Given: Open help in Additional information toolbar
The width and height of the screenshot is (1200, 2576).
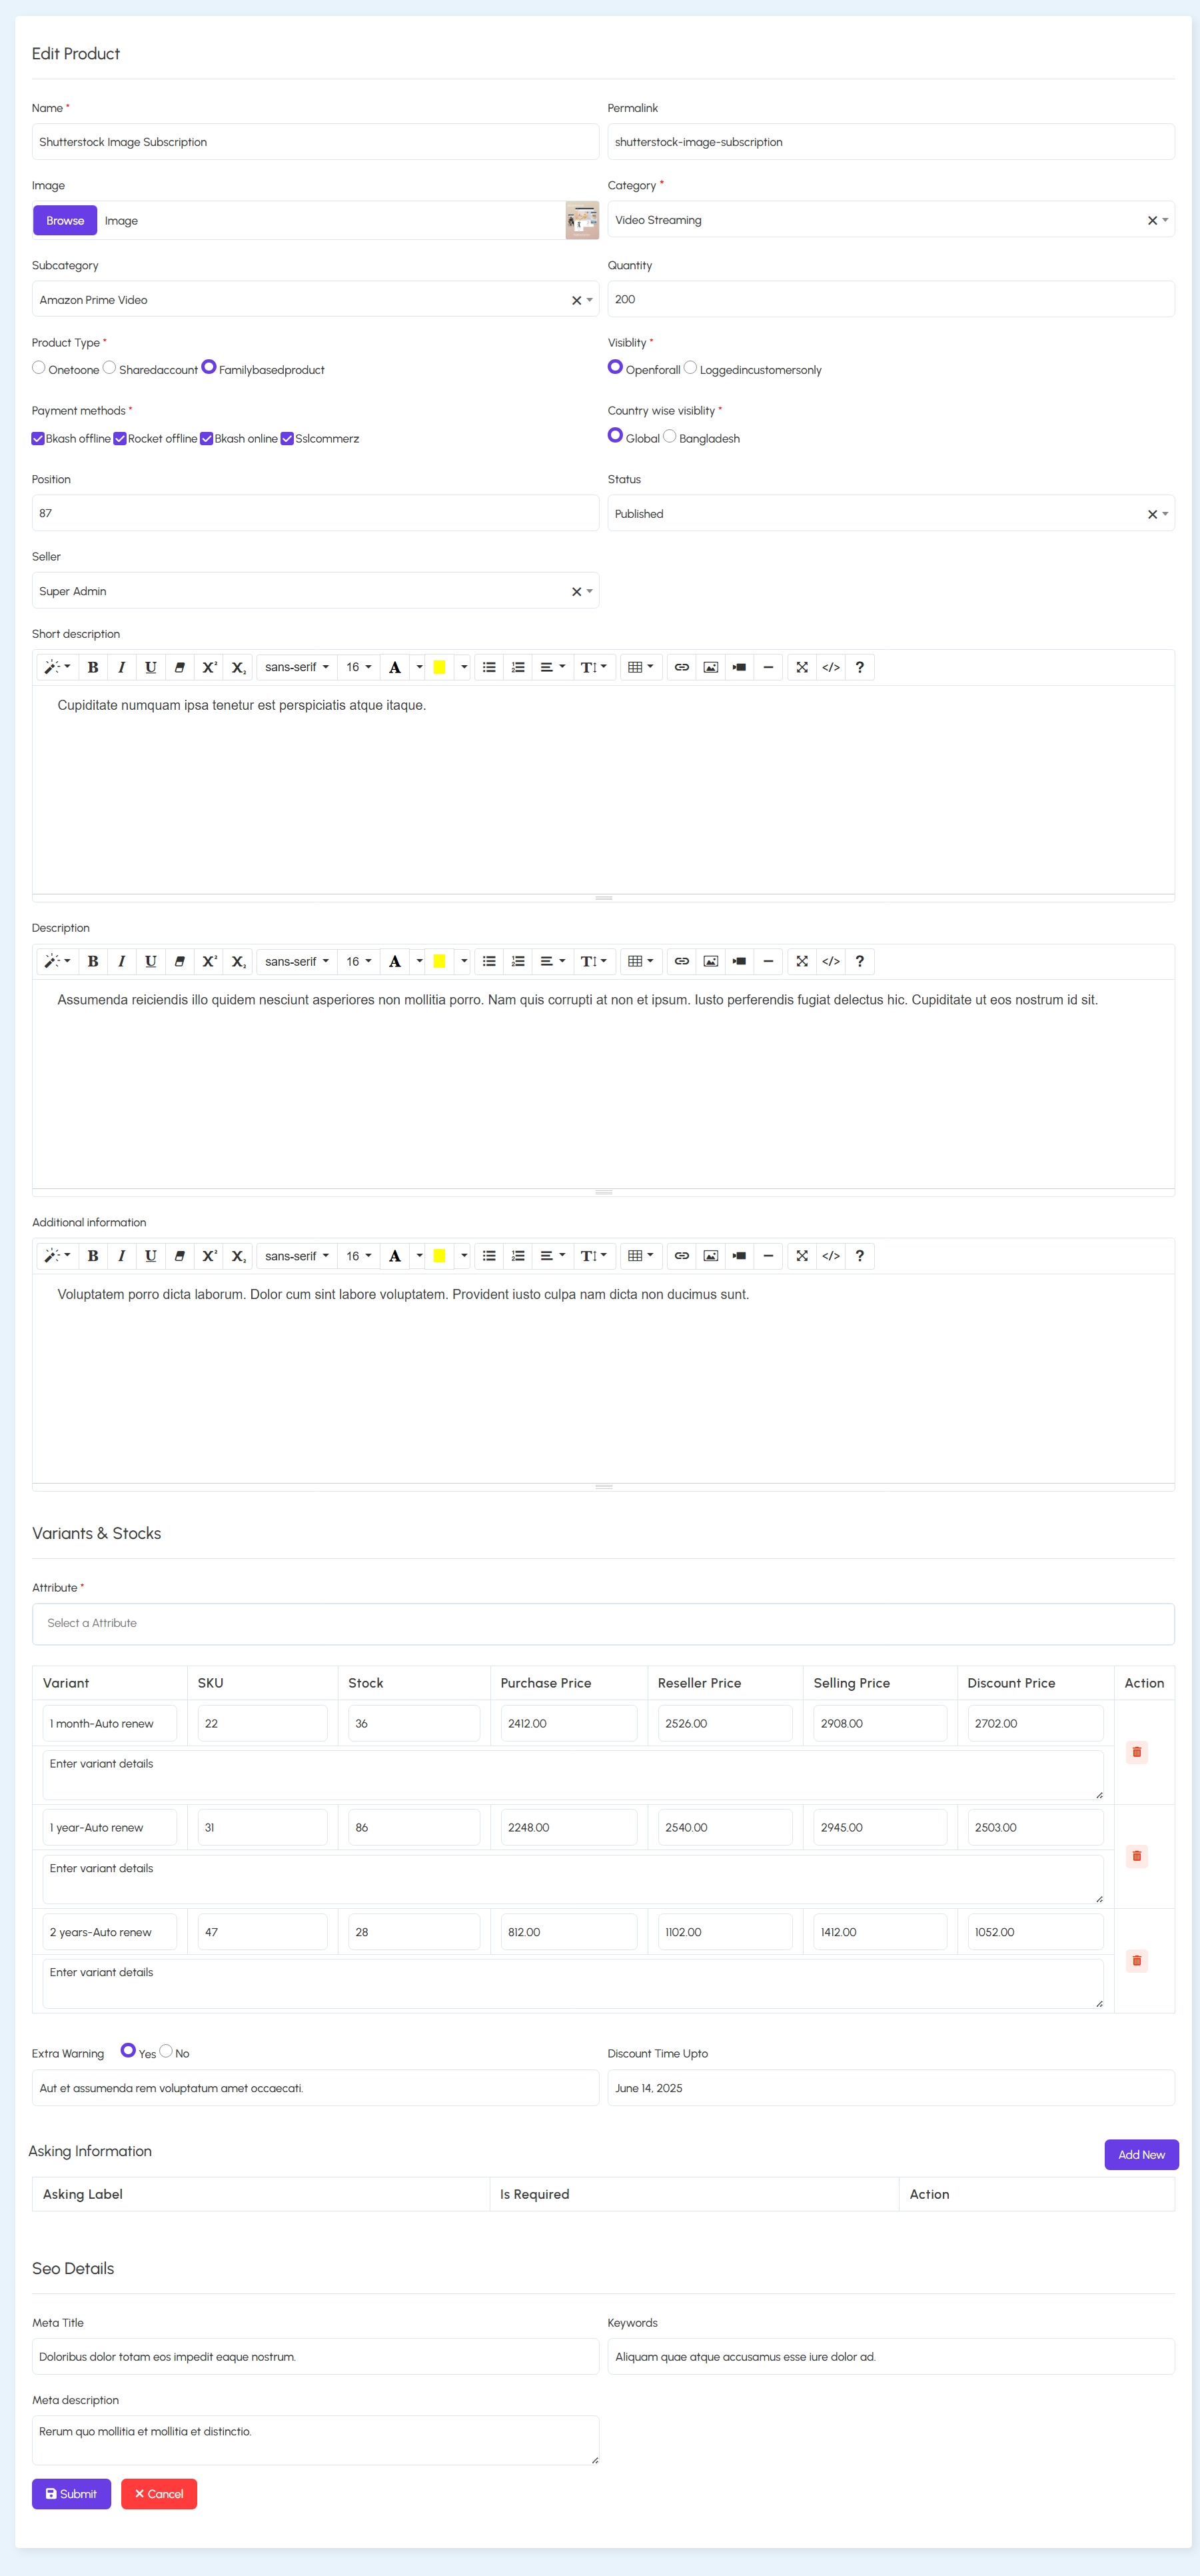Looking at the screenshot, I should [860, 1256].
